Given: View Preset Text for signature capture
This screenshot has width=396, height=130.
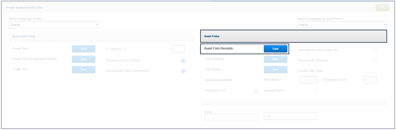Looking at the screenshot, I should (x=84, y=59).
